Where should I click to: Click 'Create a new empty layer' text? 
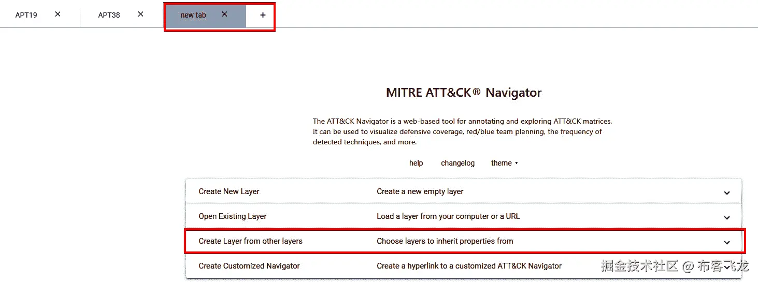click(x=420, y=191)
